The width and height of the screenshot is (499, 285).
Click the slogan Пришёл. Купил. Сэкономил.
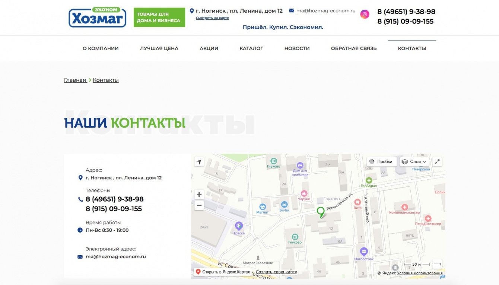click(283, 27)
